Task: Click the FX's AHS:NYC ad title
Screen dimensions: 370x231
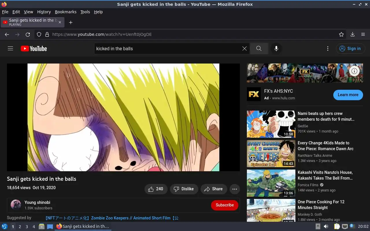Action: click(278, 91)
